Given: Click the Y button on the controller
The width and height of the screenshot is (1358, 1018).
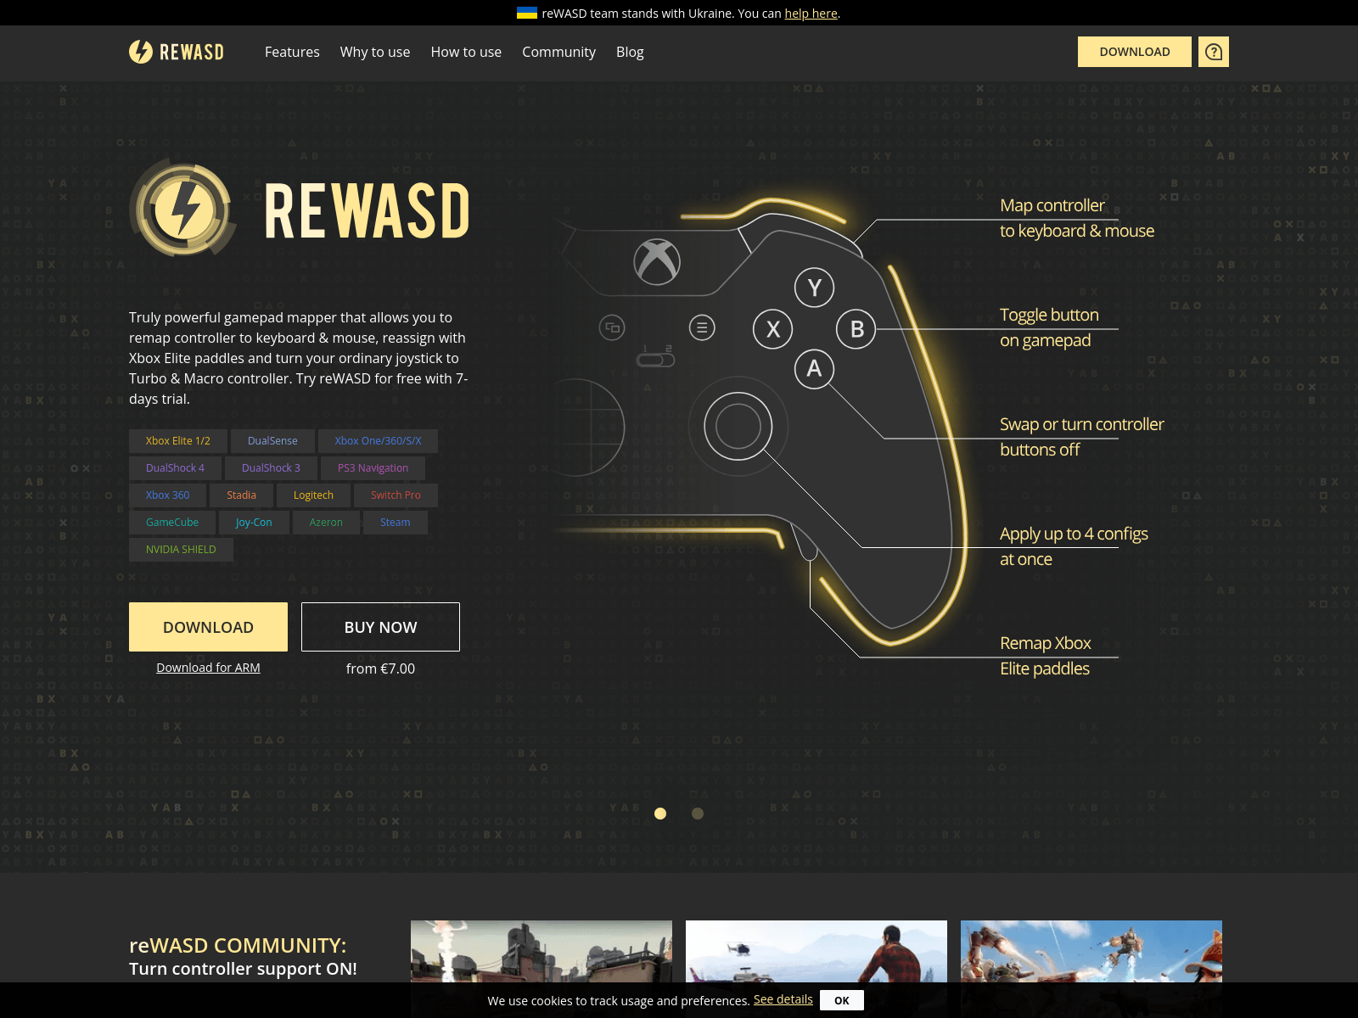Looking at the screenshot, I should click(x=814, y=288).
